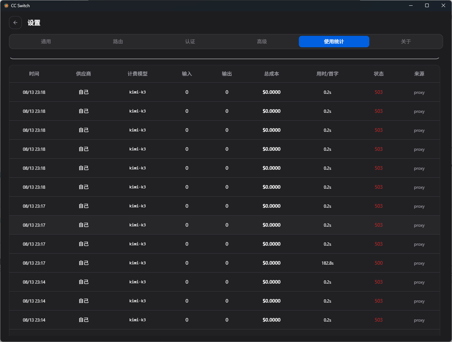Minimize the CC Switch window
This screenshot has height=342, width=452.
pyautogui.click(x=411, y=5)
